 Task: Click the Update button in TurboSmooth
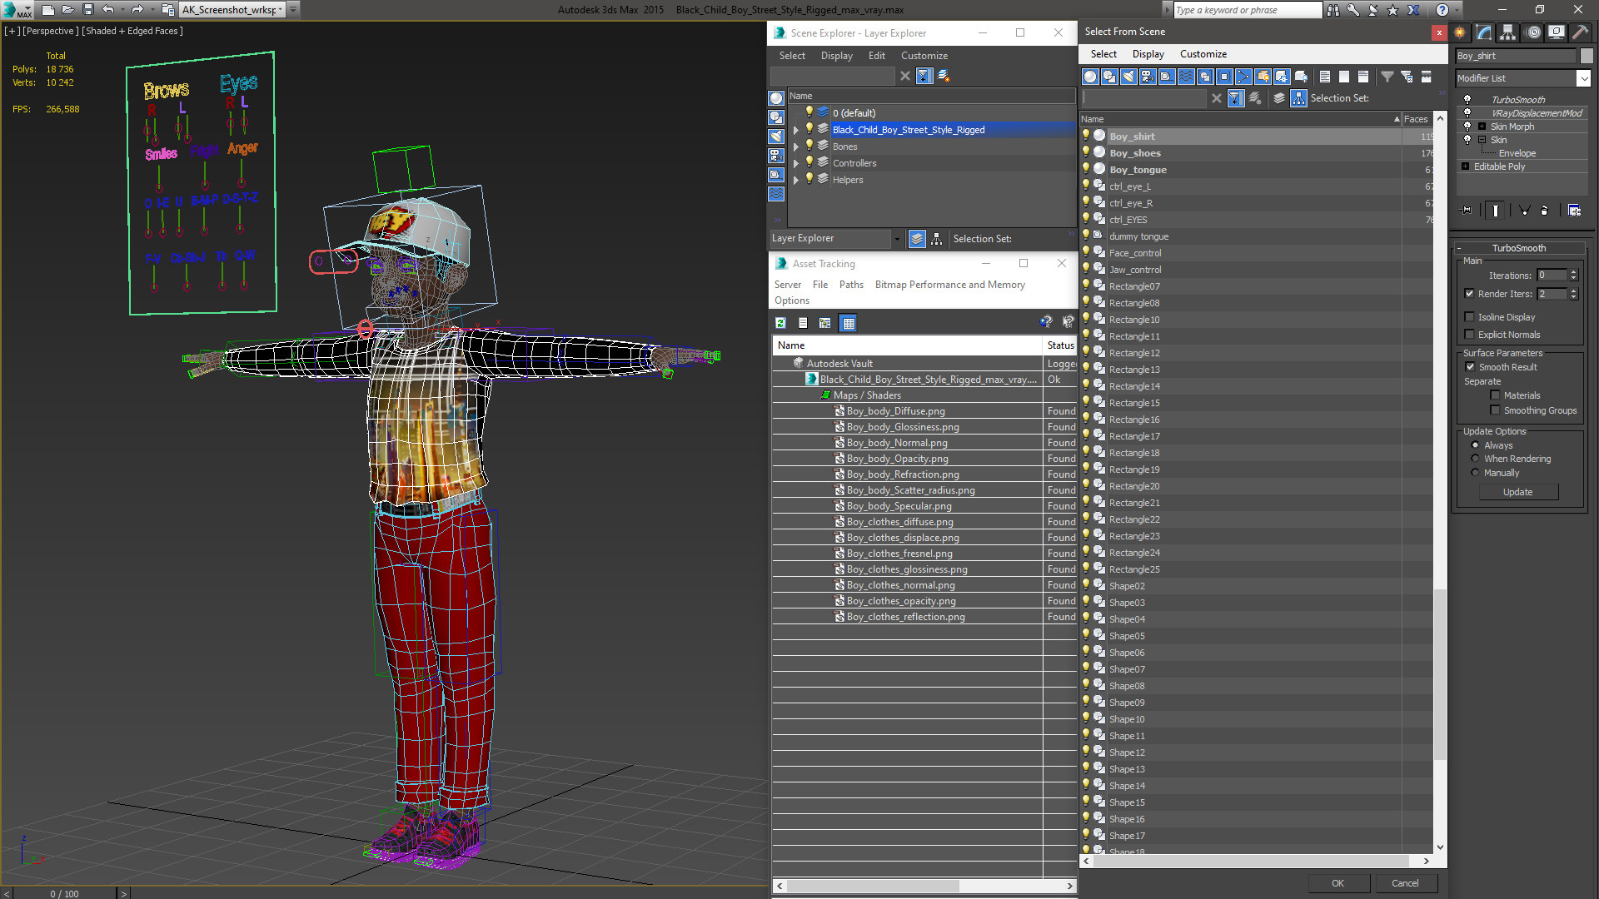coord(1517,492)
